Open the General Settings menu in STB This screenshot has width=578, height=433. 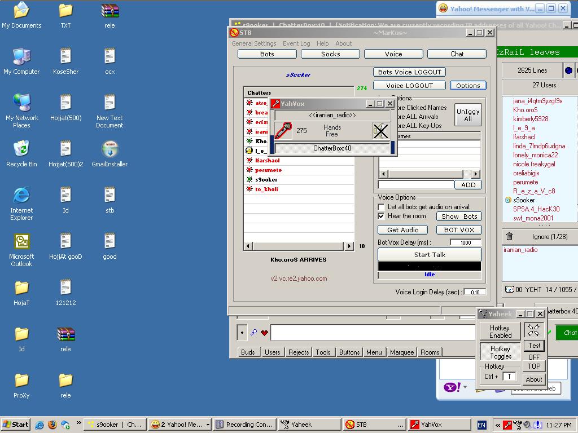tap(254, 43)
